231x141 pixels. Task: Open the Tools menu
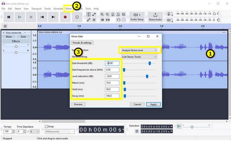click(x=88, y=9)
